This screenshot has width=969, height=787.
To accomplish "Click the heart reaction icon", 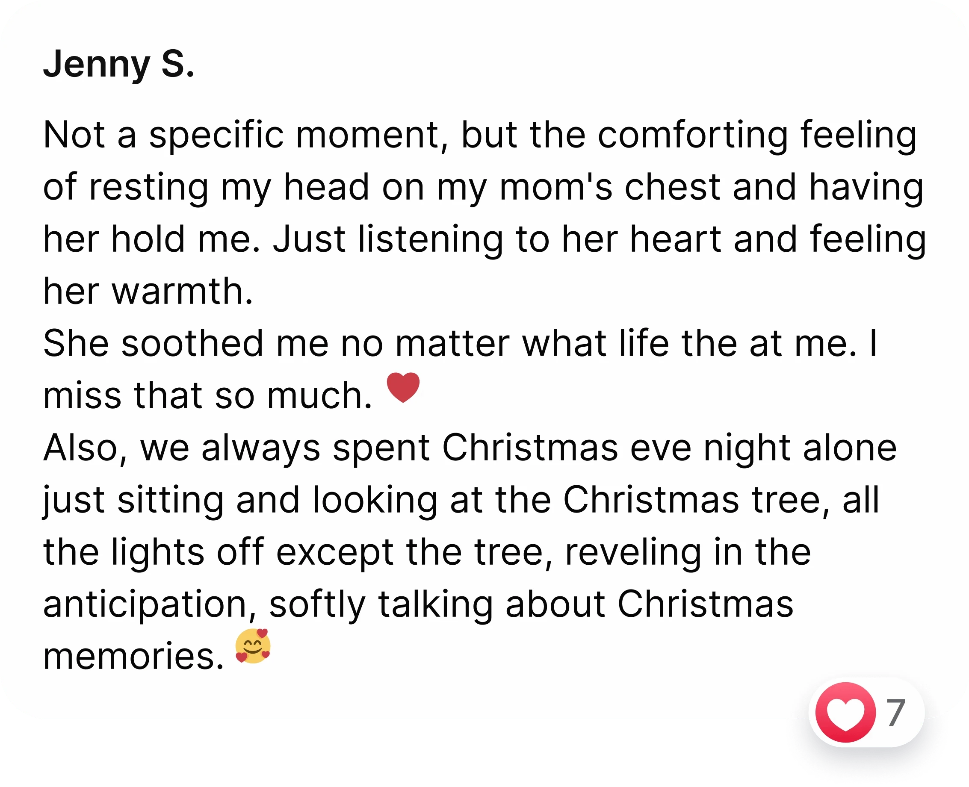I will (845, 713).
